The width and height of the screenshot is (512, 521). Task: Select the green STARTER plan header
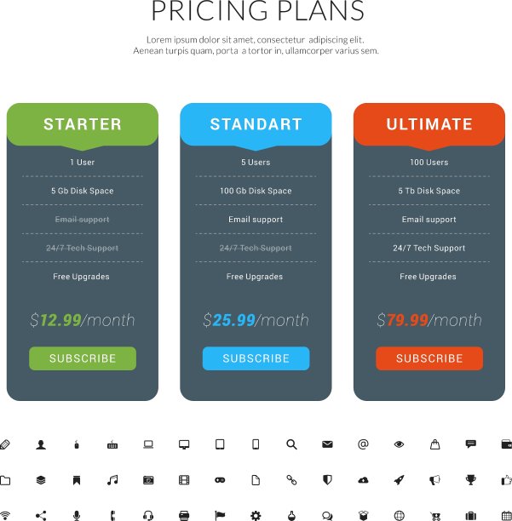83,124
